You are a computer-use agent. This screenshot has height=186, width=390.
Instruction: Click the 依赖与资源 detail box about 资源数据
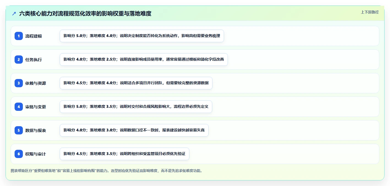click(136, 83)
